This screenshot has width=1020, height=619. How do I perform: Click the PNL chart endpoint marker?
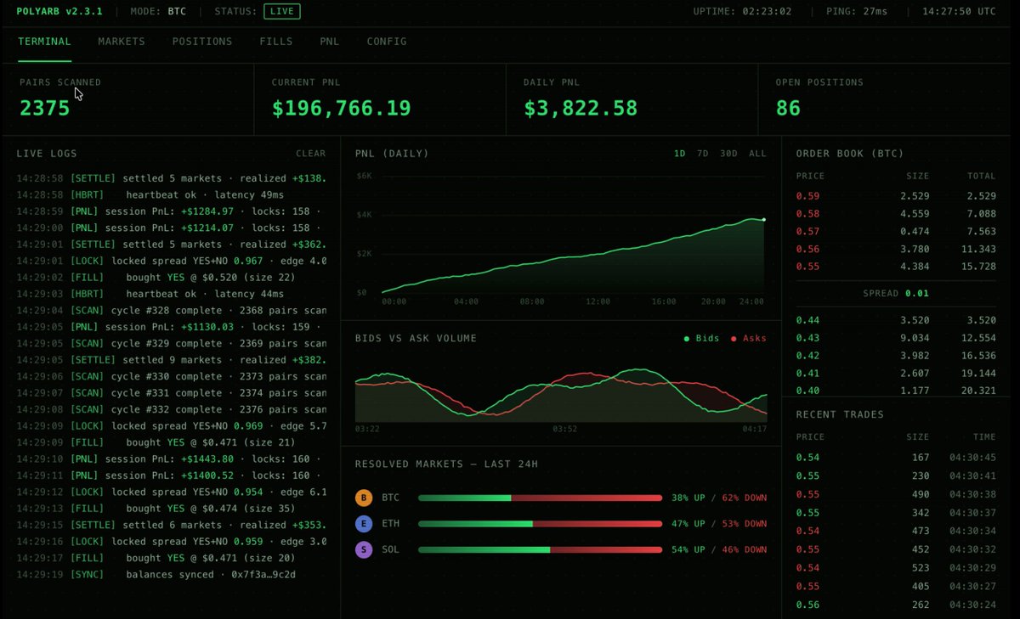[x=763, y=219]
